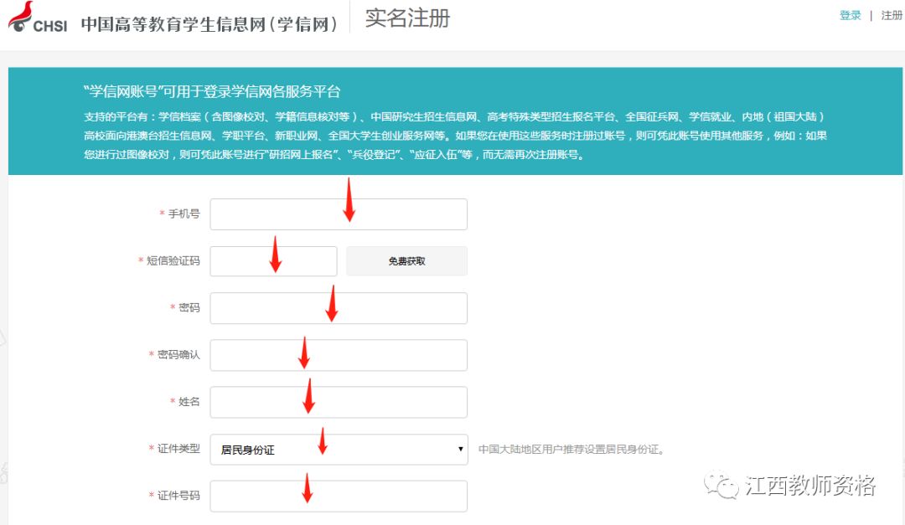The width and height of the screenshot is (905, 525).
Task: Focus the 密码 input field
Action: pyautogui.click(x=339, y=308)
